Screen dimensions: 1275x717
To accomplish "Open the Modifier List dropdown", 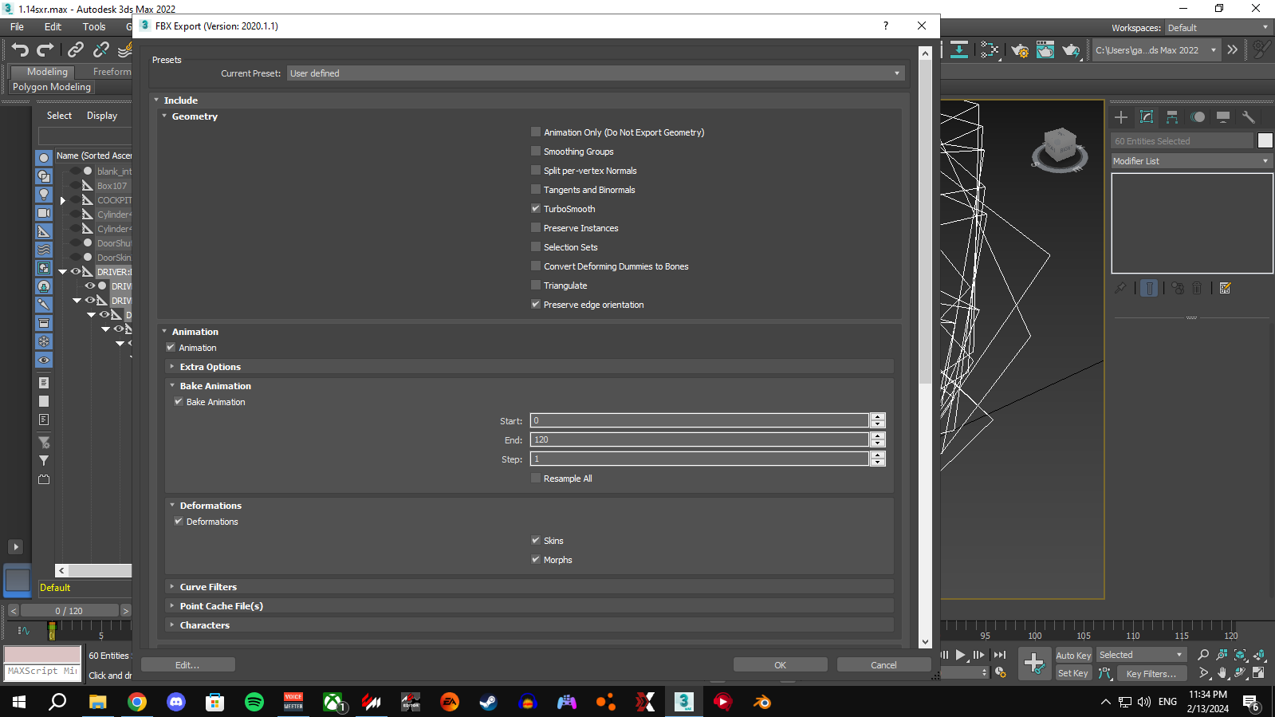I will click(x=1191, y=161).
